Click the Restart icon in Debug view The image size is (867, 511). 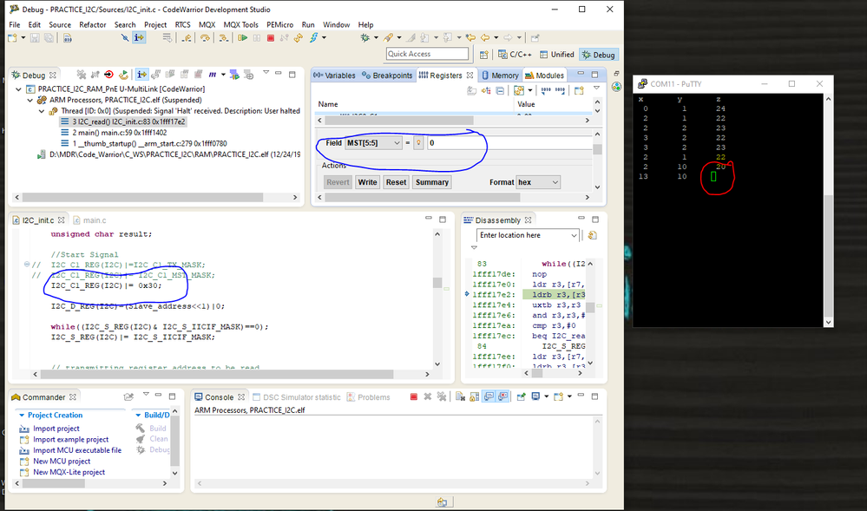point(124,75)
